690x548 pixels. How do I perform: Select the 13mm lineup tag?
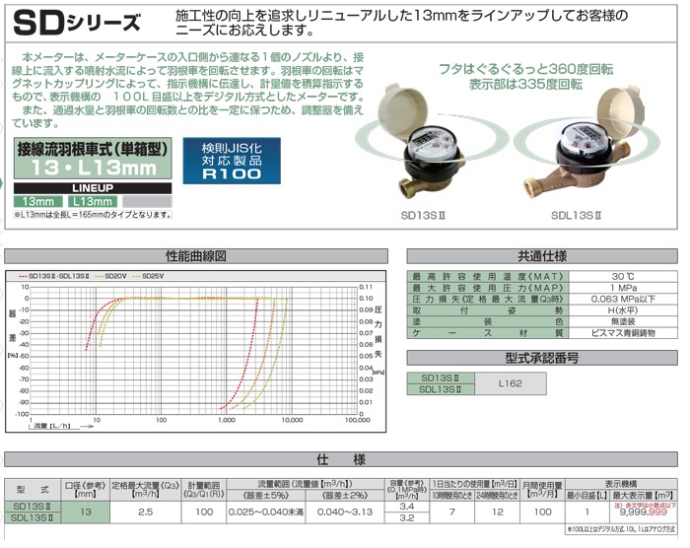pyautogui.click(x=38, y=202)
